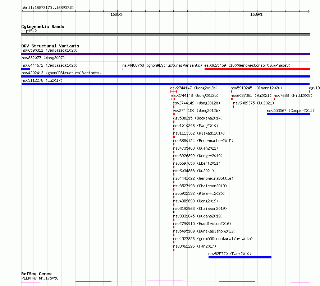Select the red esv3625459 variant bar

[x=257, y=69]
